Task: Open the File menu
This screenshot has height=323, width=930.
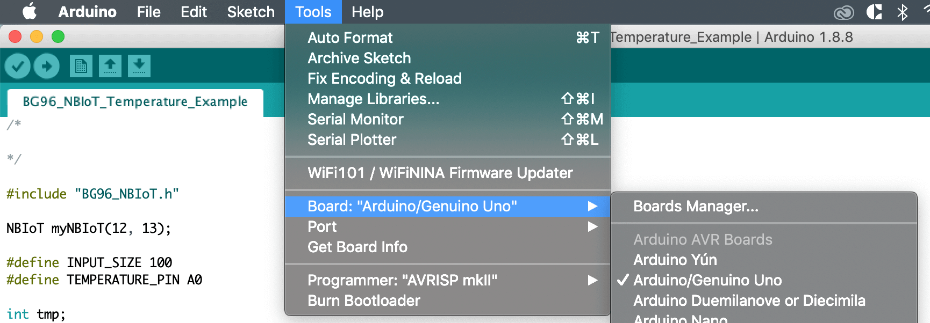Action: coord(148,12)
